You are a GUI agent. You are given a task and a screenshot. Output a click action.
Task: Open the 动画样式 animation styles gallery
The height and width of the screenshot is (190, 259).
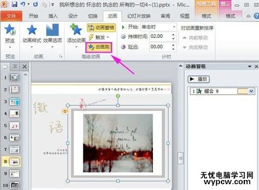tap(32, 36)
